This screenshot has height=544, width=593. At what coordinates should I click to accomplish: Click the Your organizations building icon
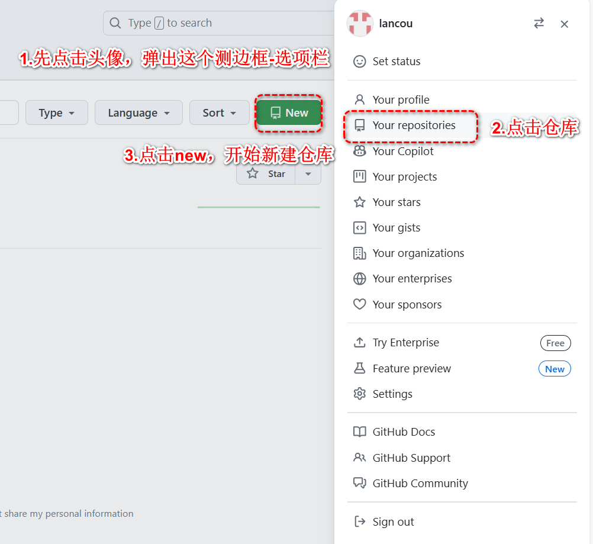[x=360, y=253]
